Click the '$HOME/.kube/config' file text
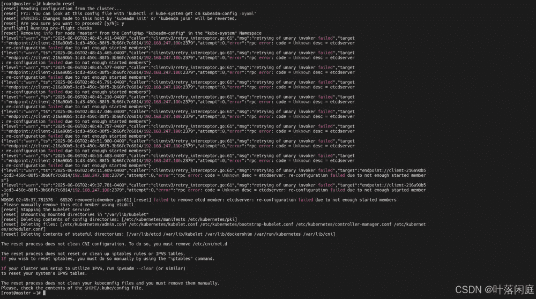The height and width of the screenshot is (299, 536). click(x=107, y=288)
